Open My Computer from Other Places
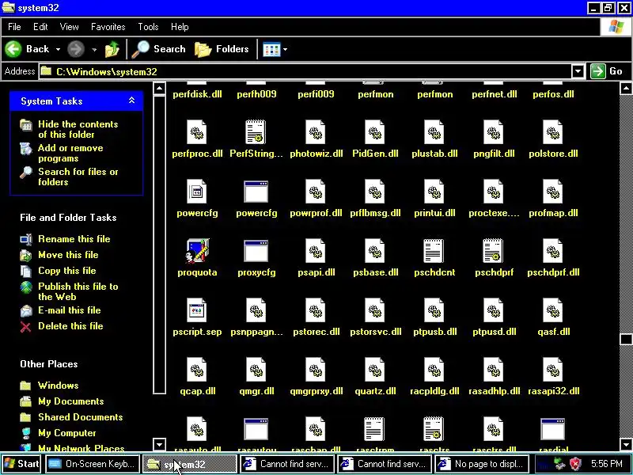 tap(67, 433)
